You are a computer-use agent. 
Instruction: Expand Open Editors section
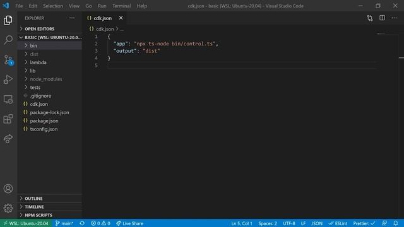pyautogui.click(x=50, y=29)
